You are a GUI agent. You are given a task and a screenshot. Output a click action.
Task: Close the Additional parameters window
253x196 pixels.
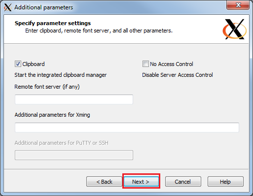tap(238, 5)
